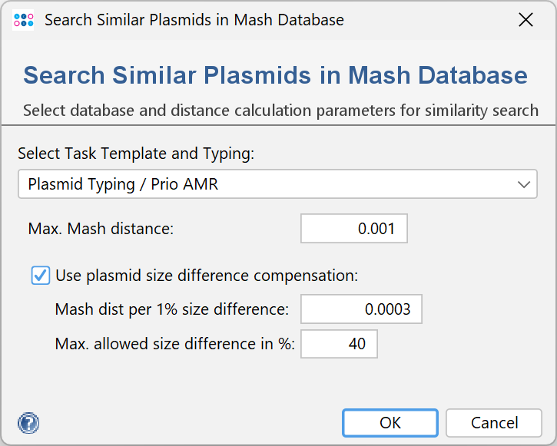Open the help question mark icon
Image resolution: width=557 pixels, height=446 pixels.
coord(28,423)
